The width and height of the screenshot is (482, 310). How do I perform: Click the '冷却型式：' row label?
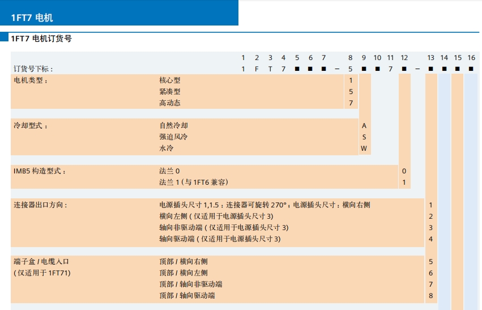[31, 125]
